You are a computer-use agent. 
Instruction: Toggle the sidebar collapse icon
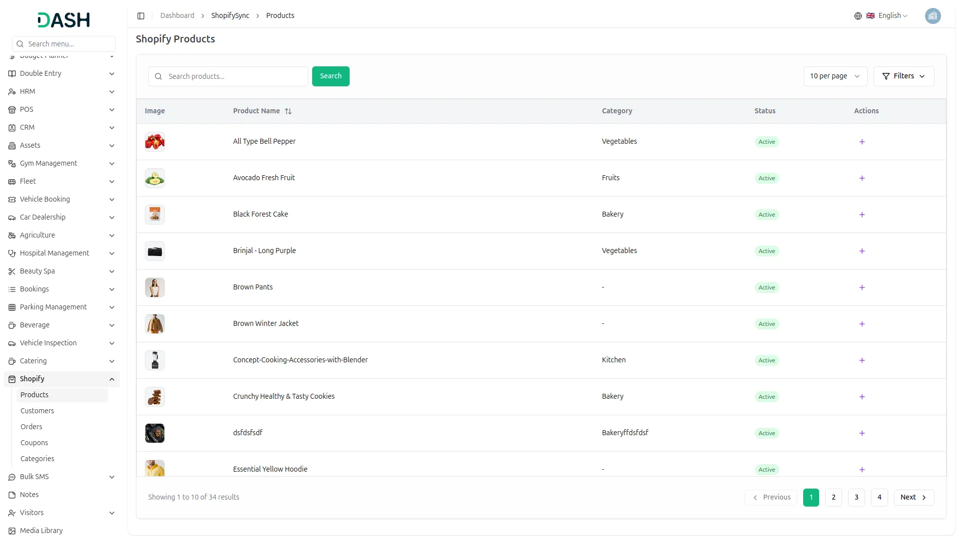coord(141,16)
